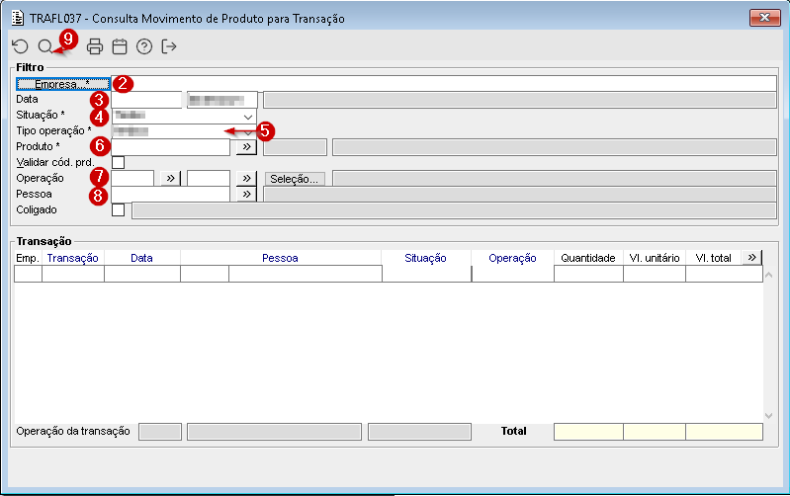The width and height of the screenshot is (790, 496).
Task: Sort by the Situação column header
Action: (x=426, y=258)
